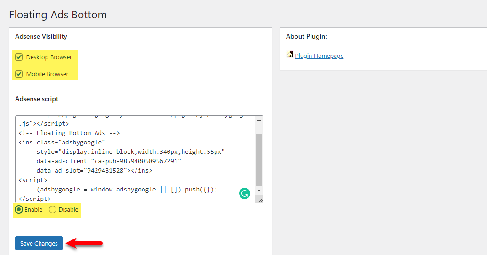
Task: Select the Enable radio button
Action: click(19, 210)
